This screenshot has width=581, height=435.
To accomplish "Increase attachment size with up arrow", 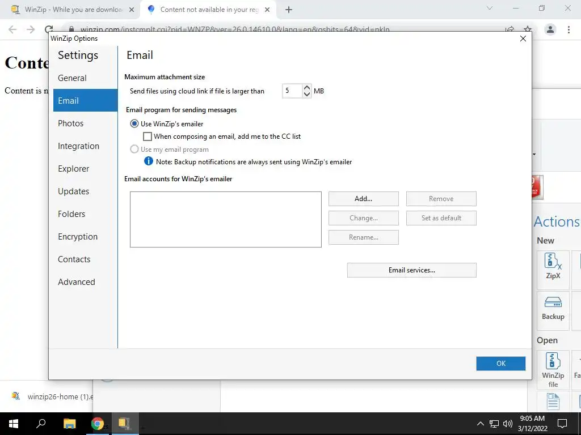I will [307, 88].
